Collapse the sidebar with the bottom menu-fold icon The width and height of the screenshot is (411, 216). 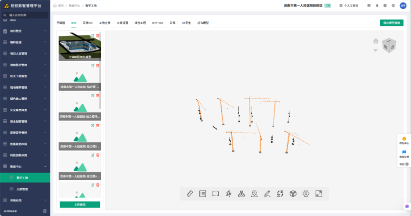click(x=45, y=211)
